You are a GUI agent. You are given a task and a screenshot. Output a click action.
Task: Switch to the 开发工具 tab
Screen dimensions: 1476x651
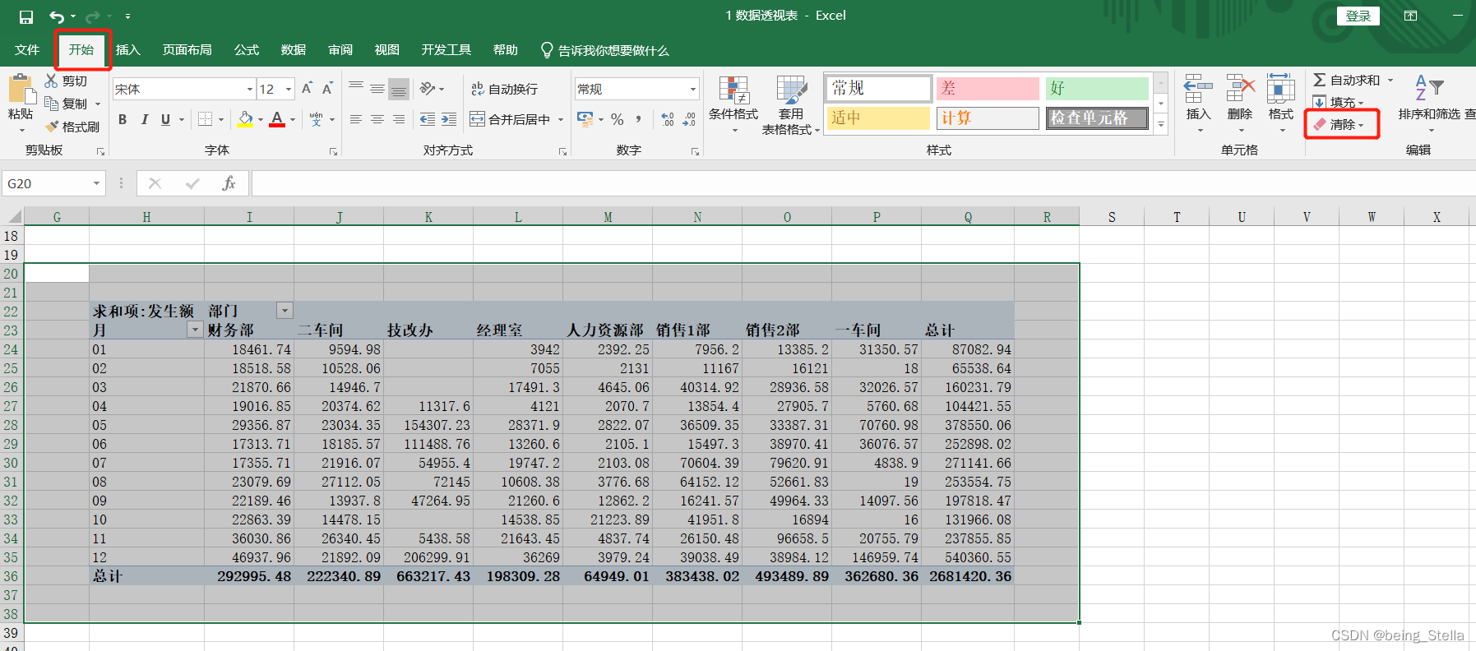pos(447,50)
